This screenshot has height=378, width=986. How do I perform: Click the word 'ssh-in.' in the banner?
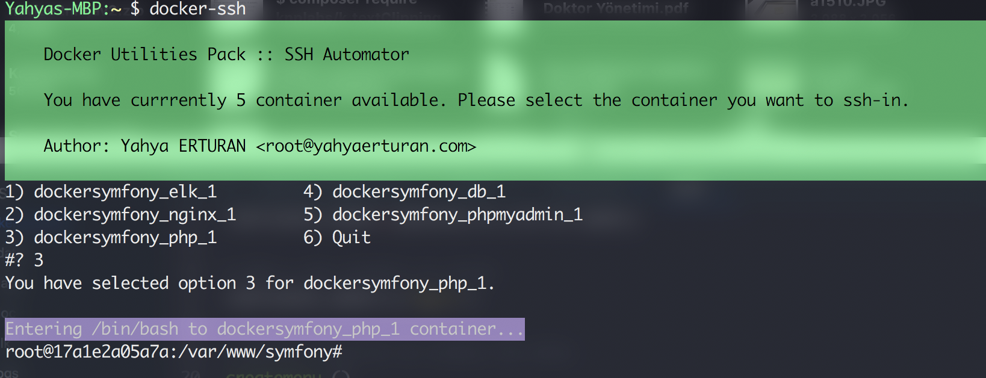(x=876, y=101)
